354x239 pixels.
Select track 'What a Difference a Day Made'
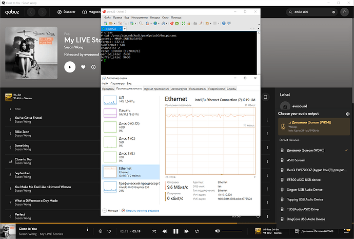pyautogui.click(x=36, y=200)
